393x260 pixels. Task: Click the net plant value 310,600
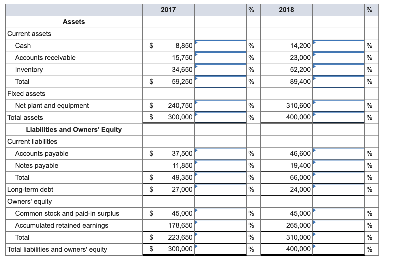[x=299, y=106]
